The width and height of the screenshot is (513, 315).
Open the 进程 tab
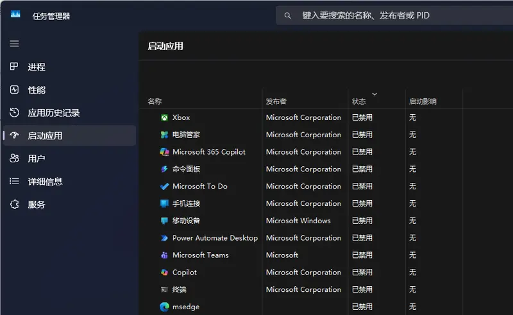(69, 67)
